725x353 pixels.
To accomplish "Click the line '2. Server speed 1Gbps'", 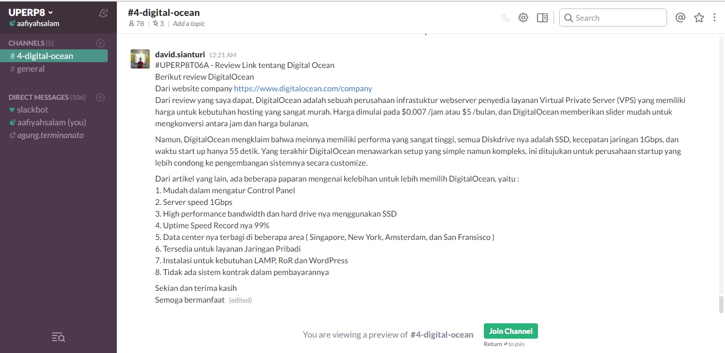I will tap(194, 202).
